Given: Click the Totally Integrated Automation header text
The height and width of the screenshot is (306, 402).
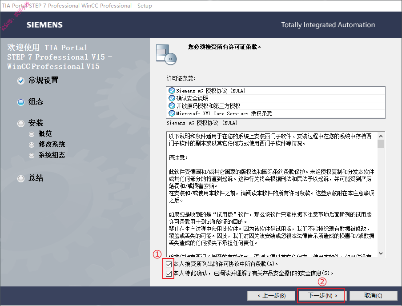Looking at the screenshot, I should (328, 24).
